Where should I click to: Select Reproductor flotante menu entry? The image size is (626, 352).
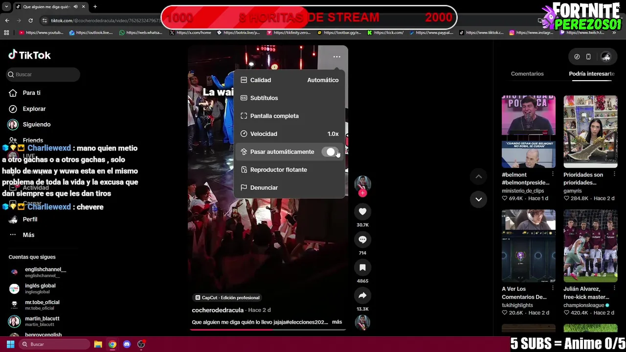[x=290, y=170]
